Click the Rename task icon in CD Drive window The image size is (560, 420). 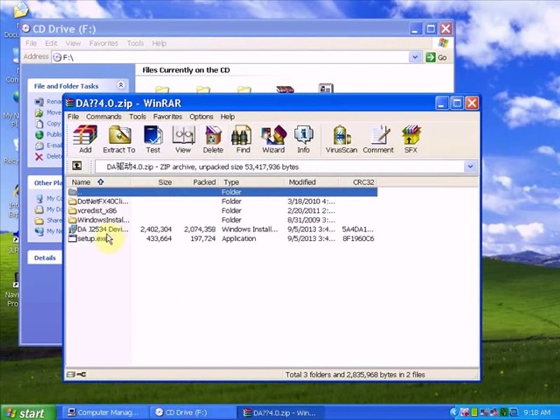tap(39, 102)
